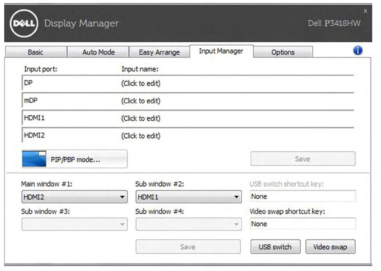The width and height of the screenshot is (381, 271).
Task: Click the Video swap shortcut key field
Action: [303, 223]
